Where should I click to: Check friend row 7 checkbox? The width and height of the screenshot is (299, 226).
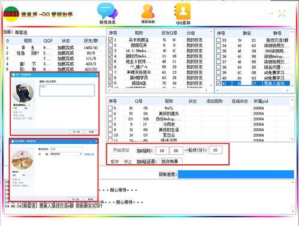[x=110, y=72]
